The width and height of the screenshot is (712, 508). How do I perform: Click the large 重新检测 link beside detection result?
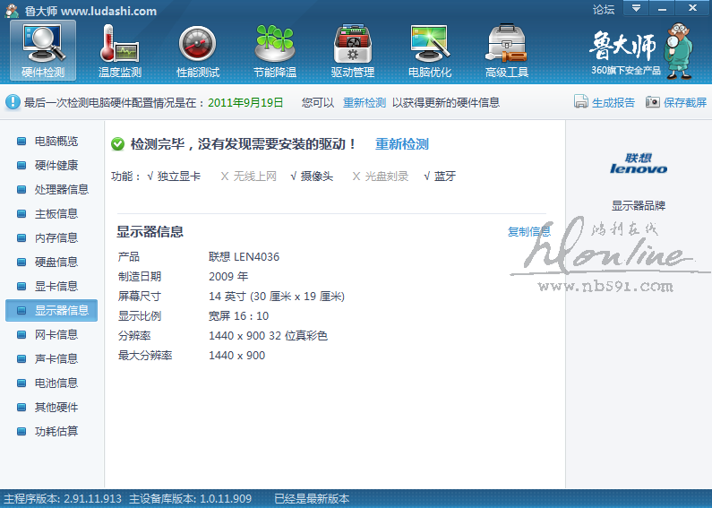[x=402, y=144]
